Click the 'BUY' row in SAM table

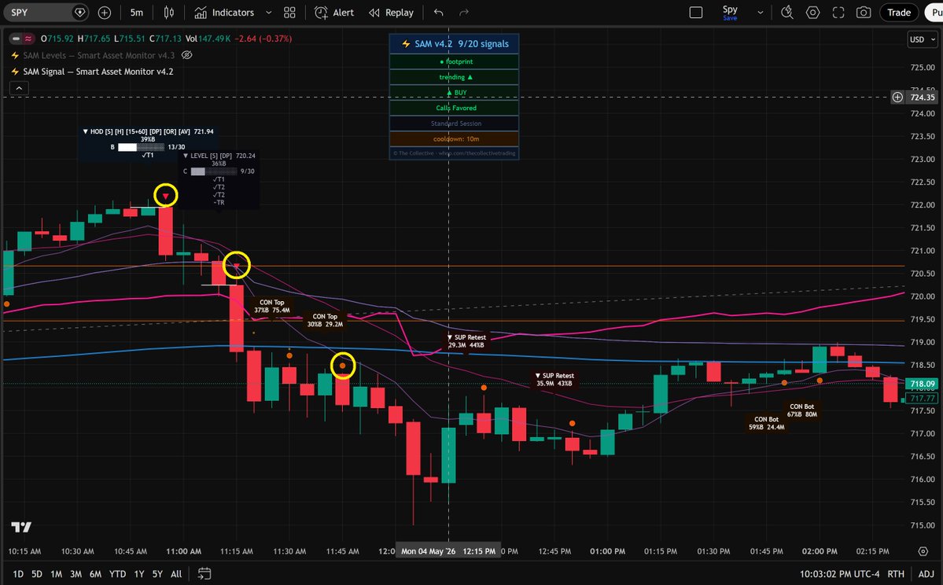pos(454,93)
